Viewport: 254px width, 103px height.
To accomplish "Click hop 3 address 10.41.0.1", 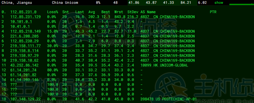I will point(20,26).
